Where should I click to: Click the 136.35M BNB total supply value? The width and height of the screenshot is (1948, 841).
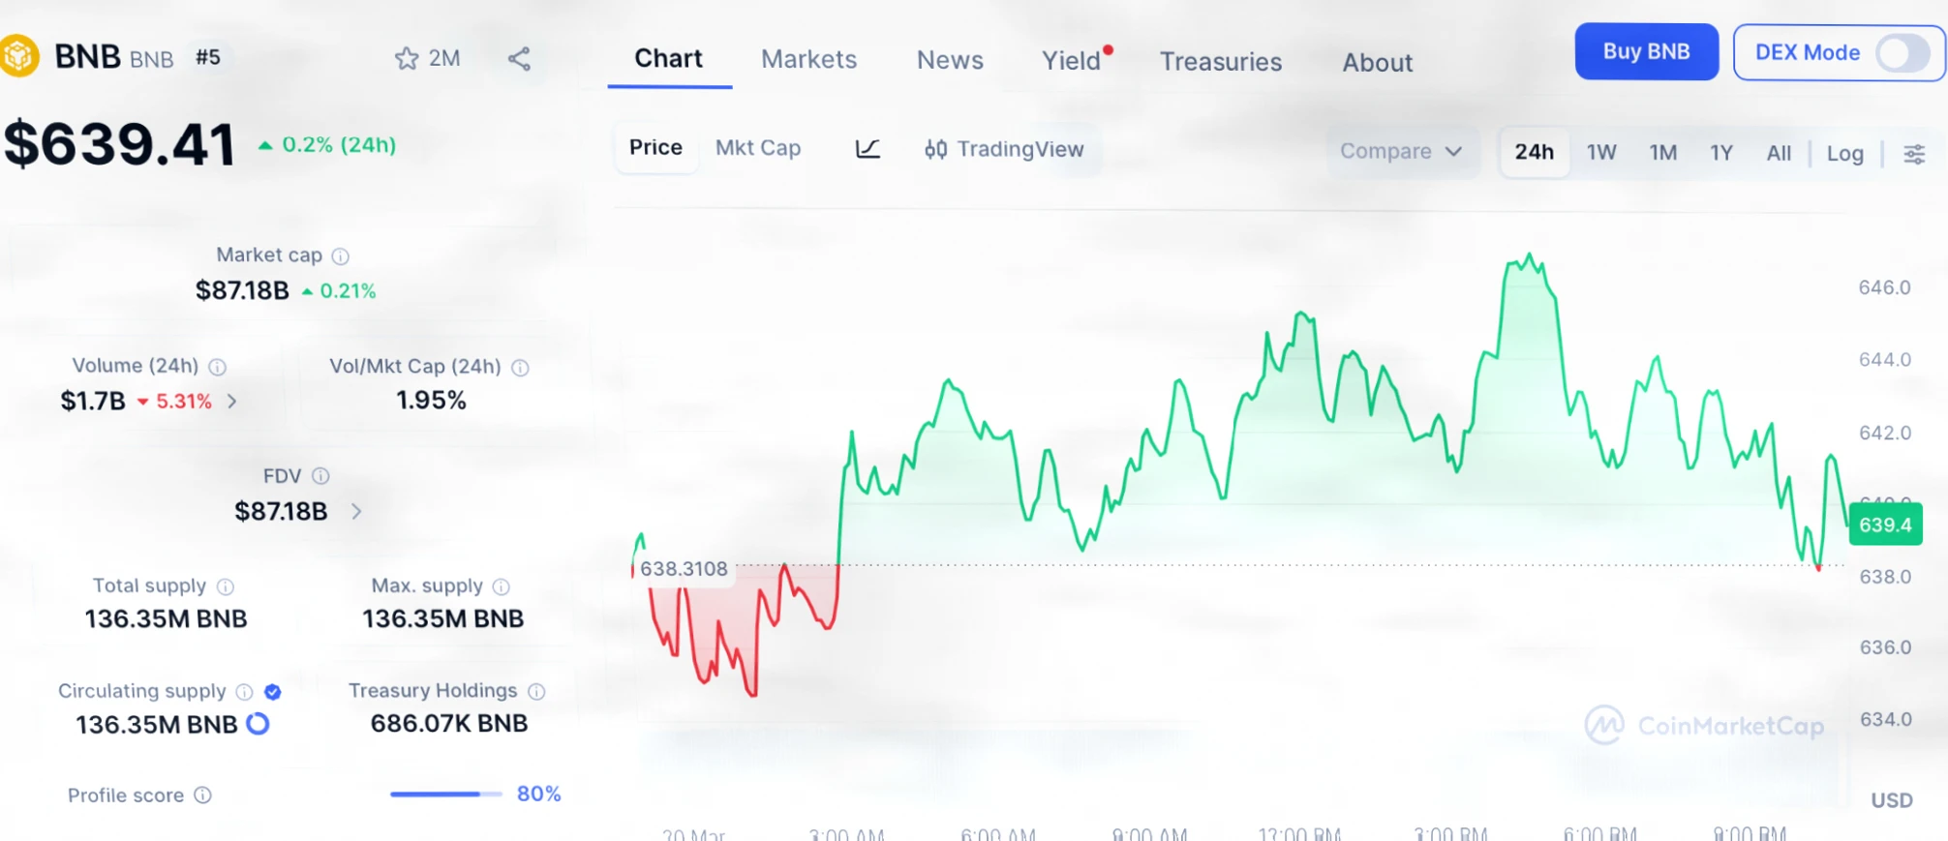pos(166,618)
